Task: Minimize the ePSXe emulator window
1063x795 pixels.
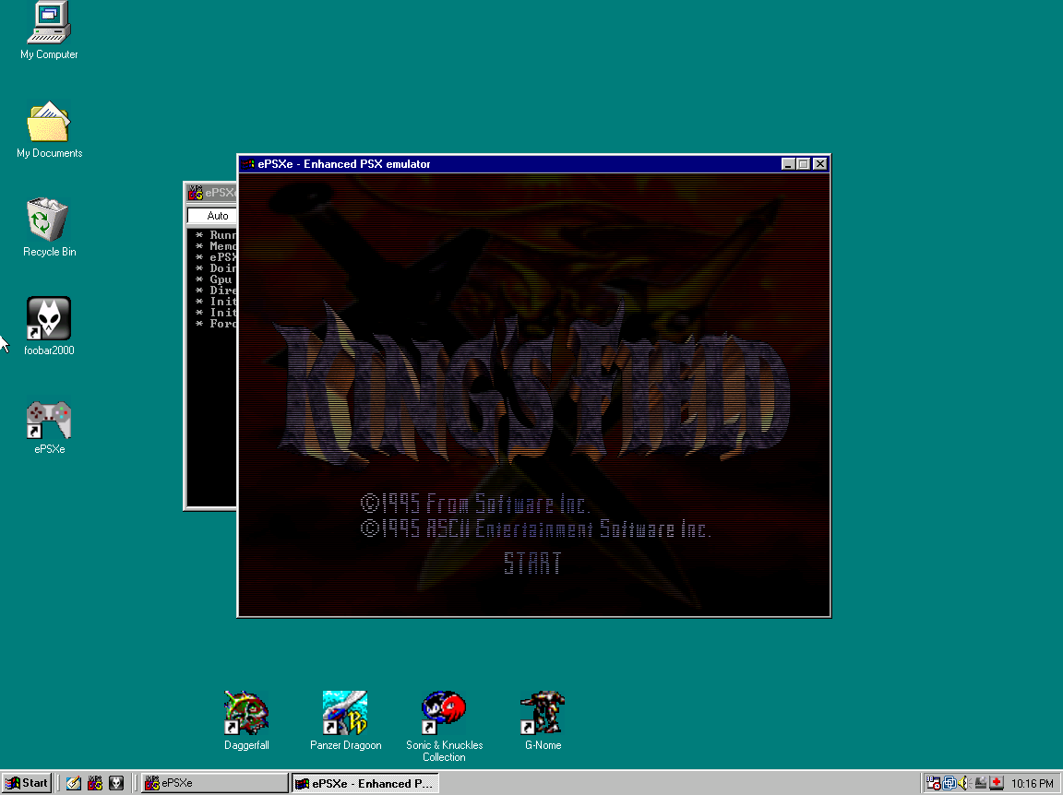Action: coord(788,164)
